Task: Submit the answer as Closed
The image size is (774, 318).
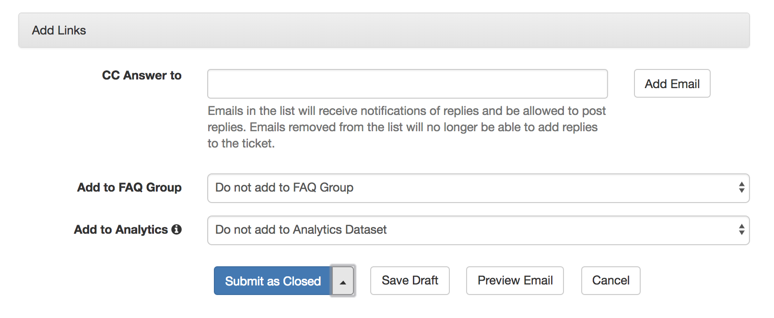Action: coord(272,281)
